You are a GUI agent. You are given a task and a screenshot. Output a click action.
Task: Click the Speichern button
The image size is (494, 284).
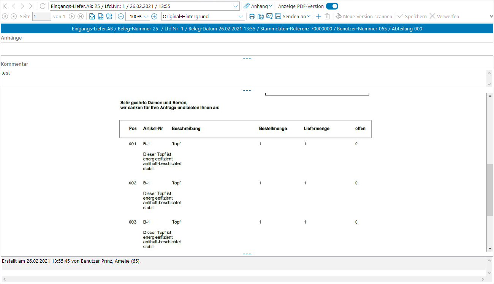412,16
